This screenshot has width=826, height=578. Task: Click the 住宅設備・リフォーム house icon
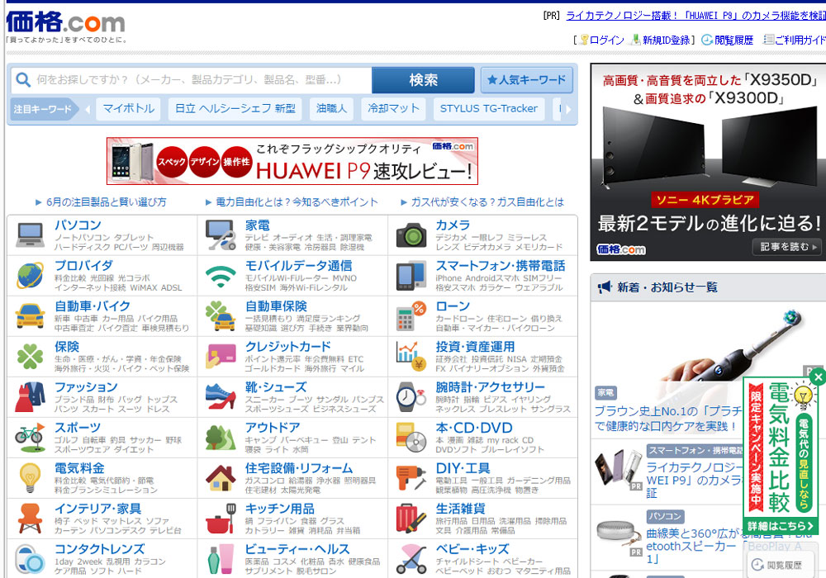[x=221, y=478]
